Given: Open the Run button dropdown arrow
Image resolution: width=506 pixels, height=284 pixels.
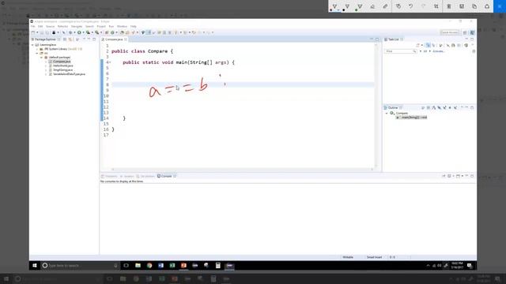Looking at the screenshot, I should 83,32.
